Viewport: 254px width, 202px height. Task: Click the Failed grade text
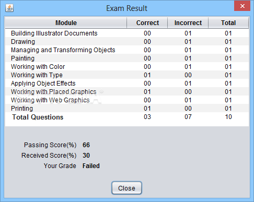click(91, 166)
